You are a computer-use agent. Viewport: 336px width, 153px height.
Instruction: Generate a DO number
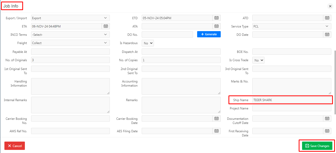pos(209,34)
